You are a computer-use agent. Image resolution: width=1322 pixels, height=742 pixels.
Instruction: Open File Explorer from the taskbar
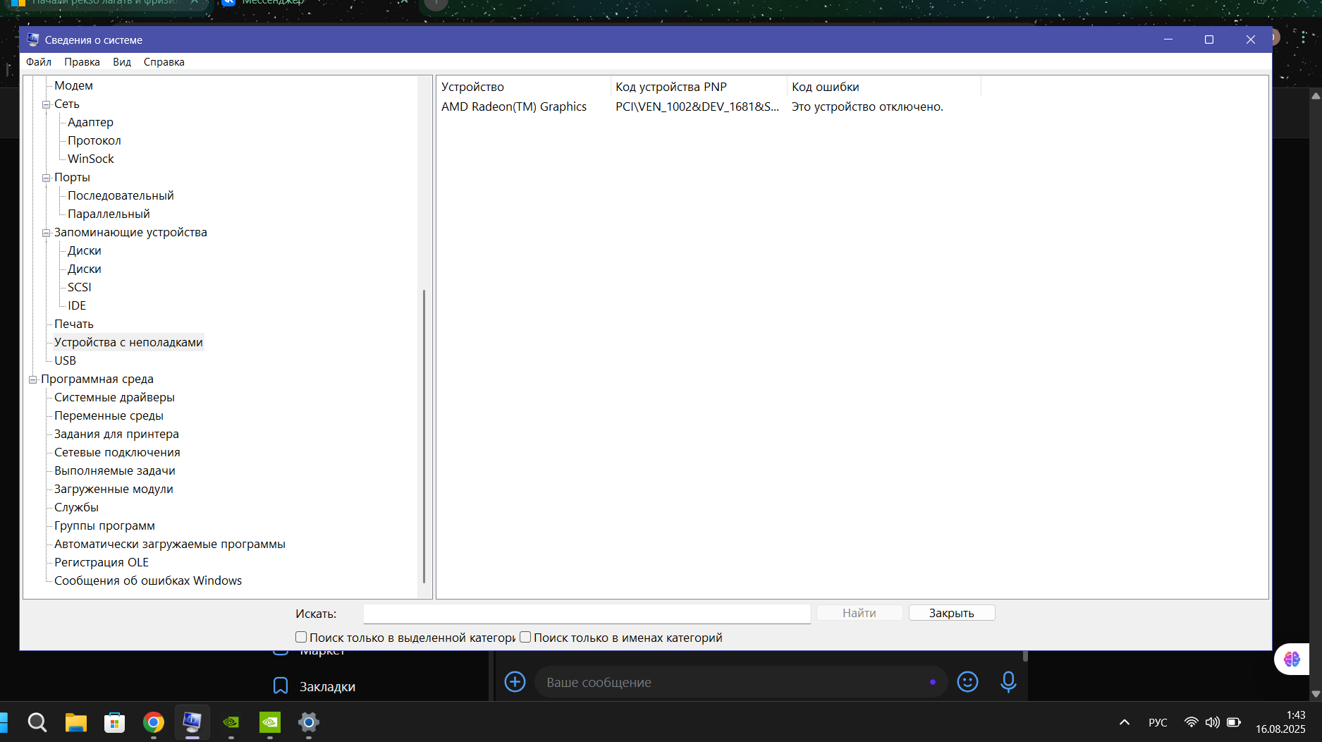tap(75, 722)
